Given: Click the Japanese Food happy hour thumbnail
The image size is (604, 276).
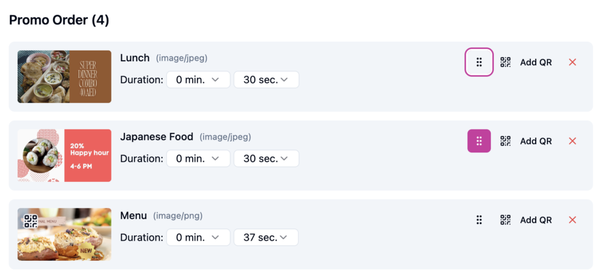Looking at the screenshot, I should click(64, 155).
